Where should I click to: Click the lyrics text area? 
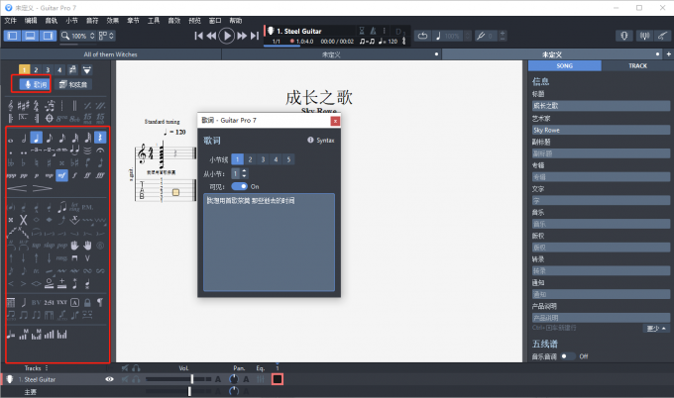click(x=269, y=243)
